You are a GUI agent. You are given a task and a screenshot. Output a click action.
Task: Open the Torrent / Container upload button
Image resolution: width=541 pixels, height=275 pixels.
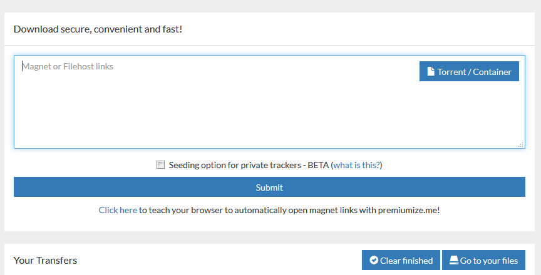pyautogui.click(x=469, y=71)
